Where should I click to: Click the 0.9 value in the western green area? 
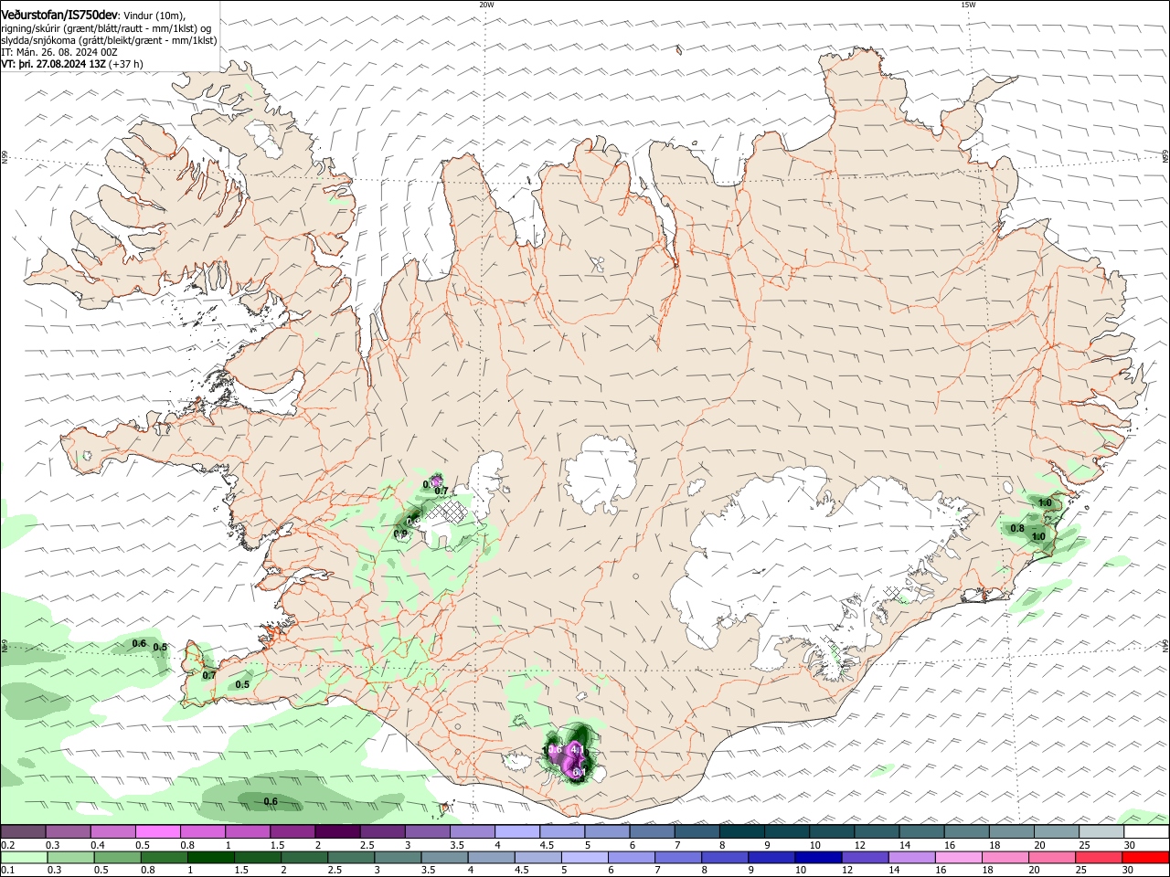point(400,534)
